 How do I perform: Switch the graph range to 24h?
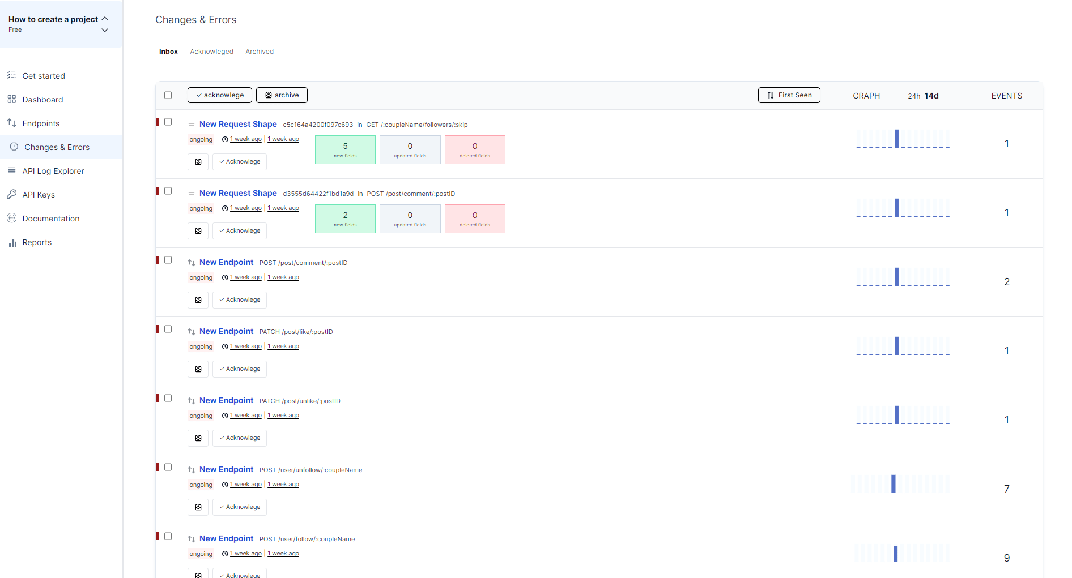click(x=913, y=96)
